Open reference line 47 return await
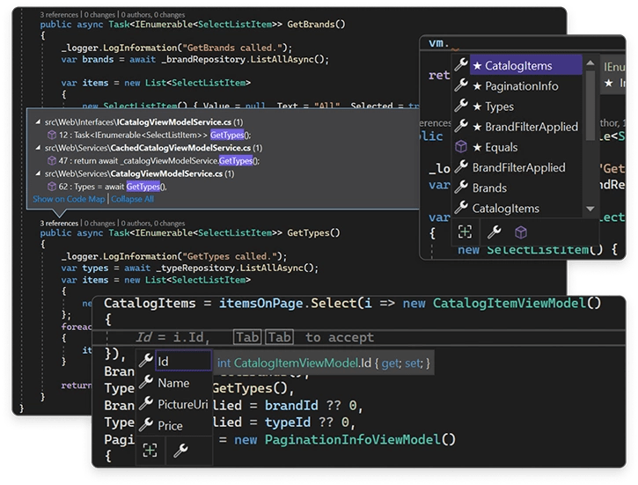This screenshot has height=485, width=638. tap(158, 161)
